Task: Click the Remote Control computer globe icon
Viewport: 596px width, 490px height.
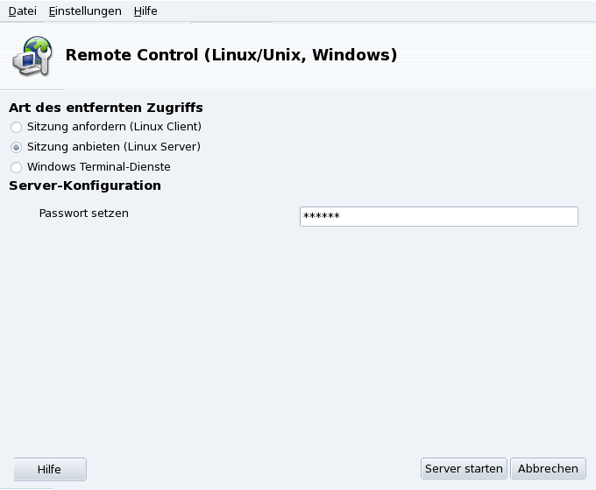Action: click(32, 56)
